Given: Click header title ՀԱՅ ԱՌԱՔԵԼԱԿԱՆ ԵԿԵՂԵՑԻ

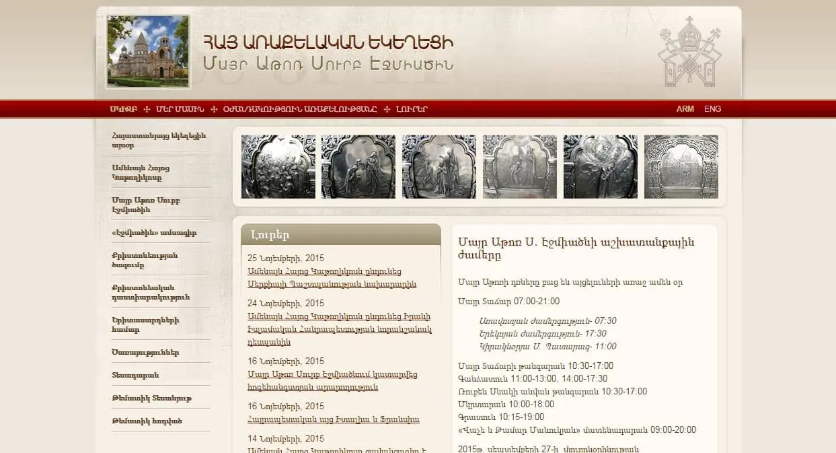Looking at the screenshot, I should [328, 42].
